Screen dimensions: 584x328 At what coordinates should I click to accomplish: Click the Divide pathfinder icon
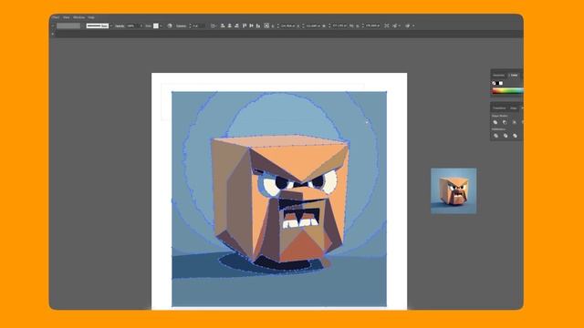click(x=495, y=136)
